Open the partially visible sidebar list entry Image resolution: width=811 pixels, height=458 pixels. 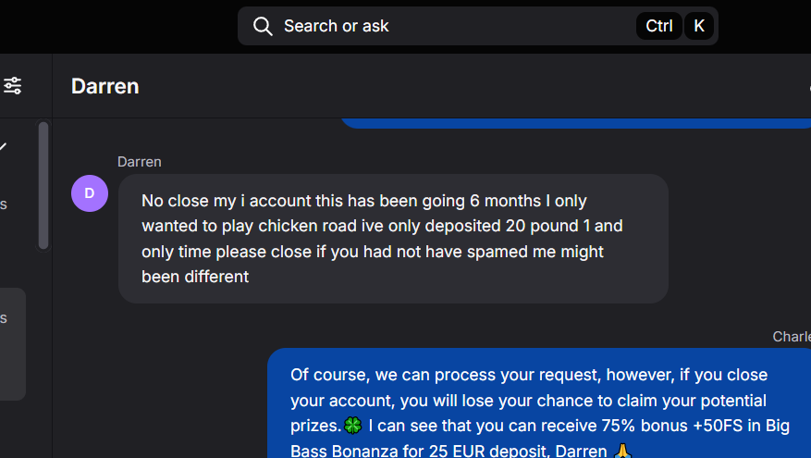tap(4, 204)
